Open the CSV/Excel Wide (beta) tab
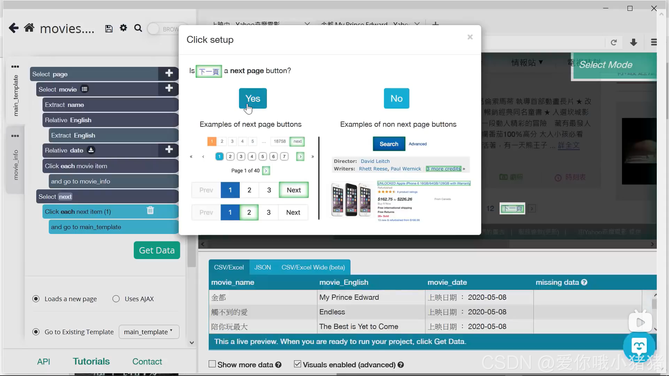 point(313,267)
